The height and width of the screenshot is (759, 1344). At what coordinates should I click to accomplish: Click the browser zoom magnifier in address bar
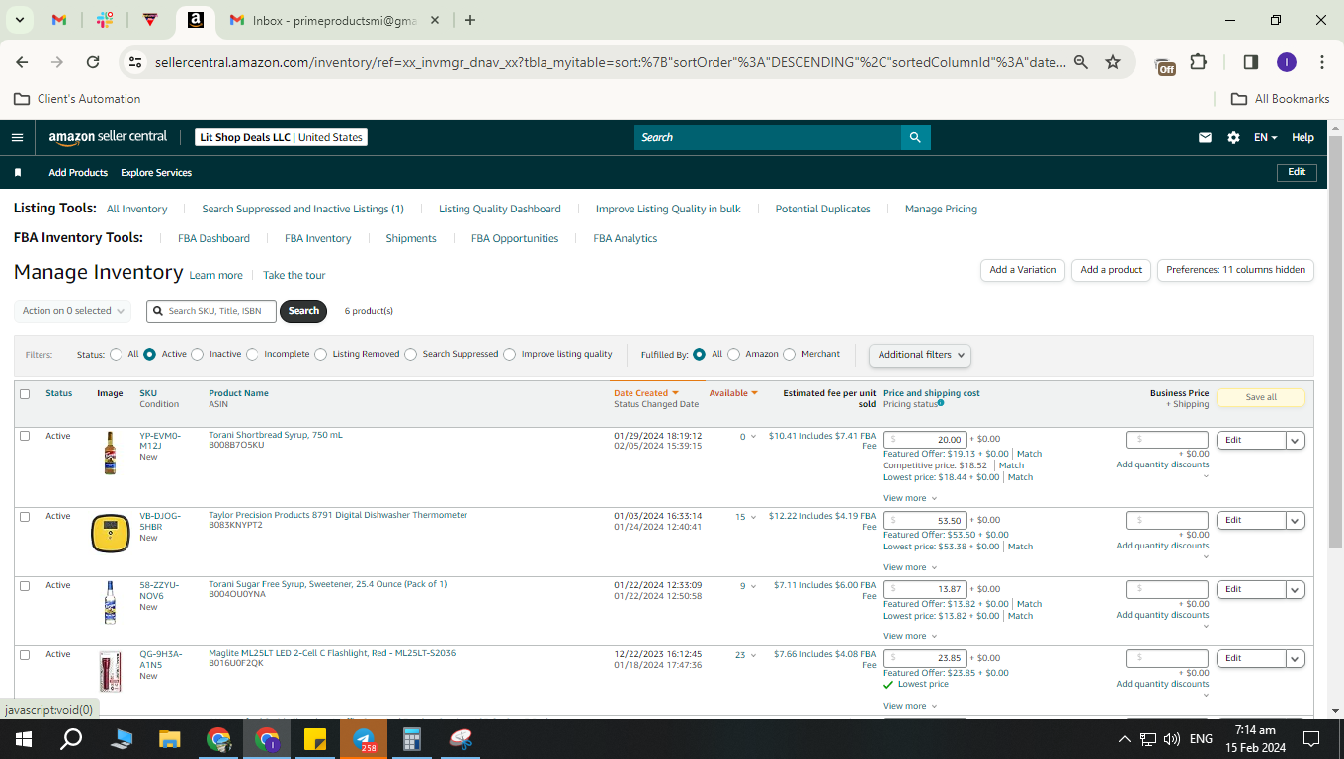(1081, 62)
